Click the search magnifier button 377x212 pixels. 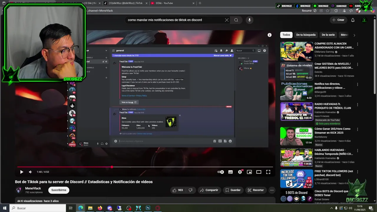tap(236, 20)
